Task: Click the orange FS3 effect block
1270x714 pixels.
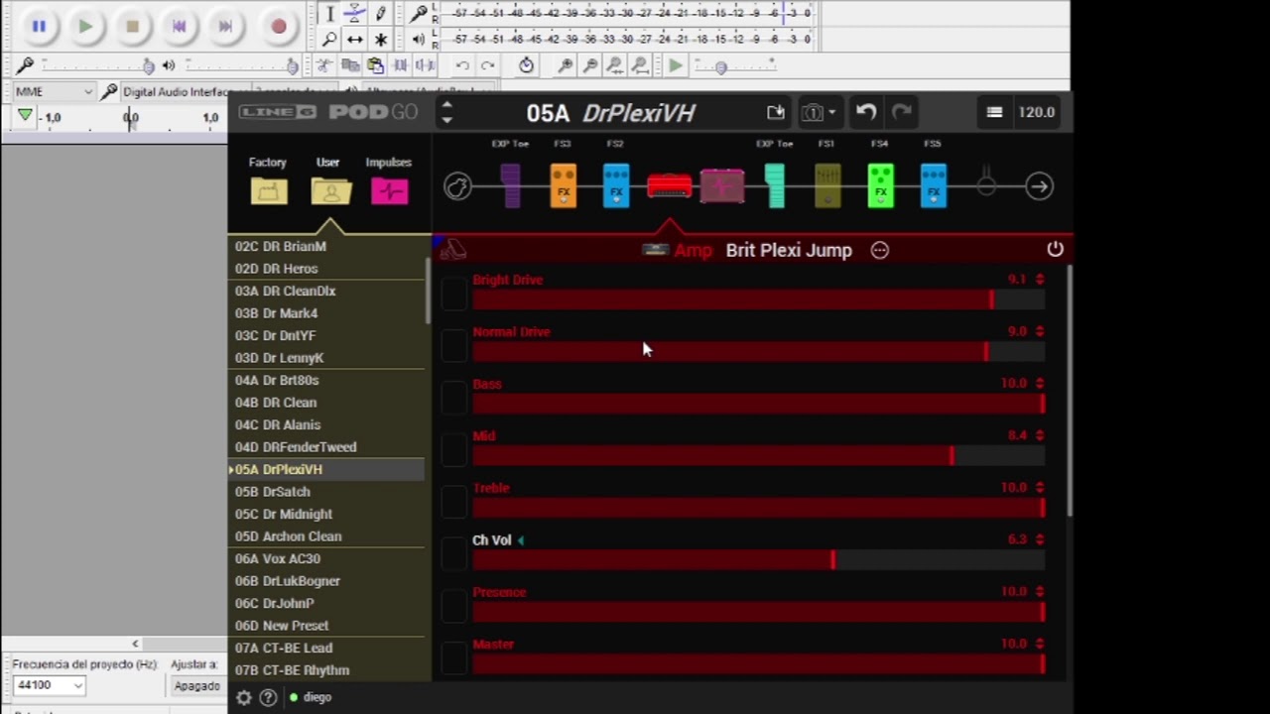Action: click(x=564, y=186)
